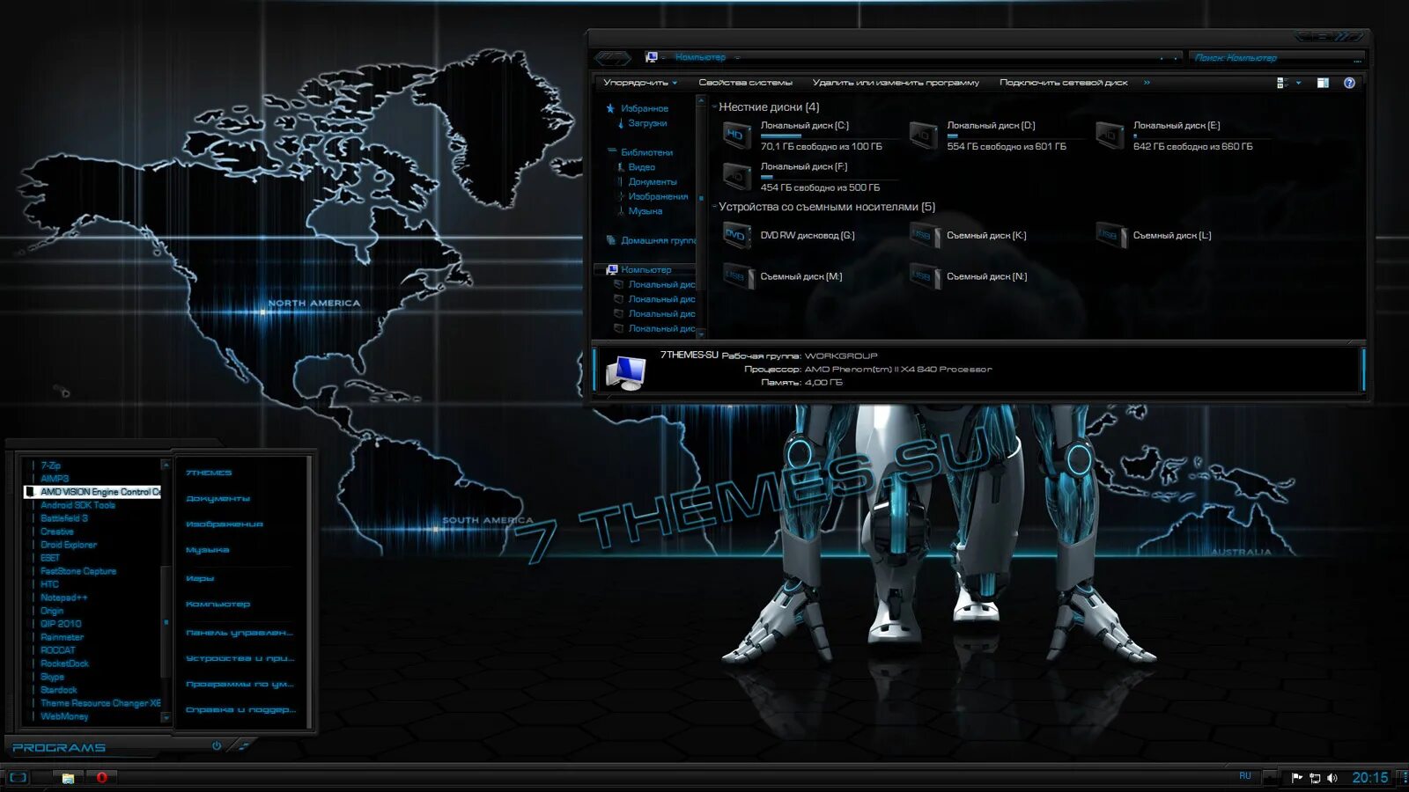Open Изображения in start menu
The height and width of the screenshot is (792, 1409).
point(224,524)
